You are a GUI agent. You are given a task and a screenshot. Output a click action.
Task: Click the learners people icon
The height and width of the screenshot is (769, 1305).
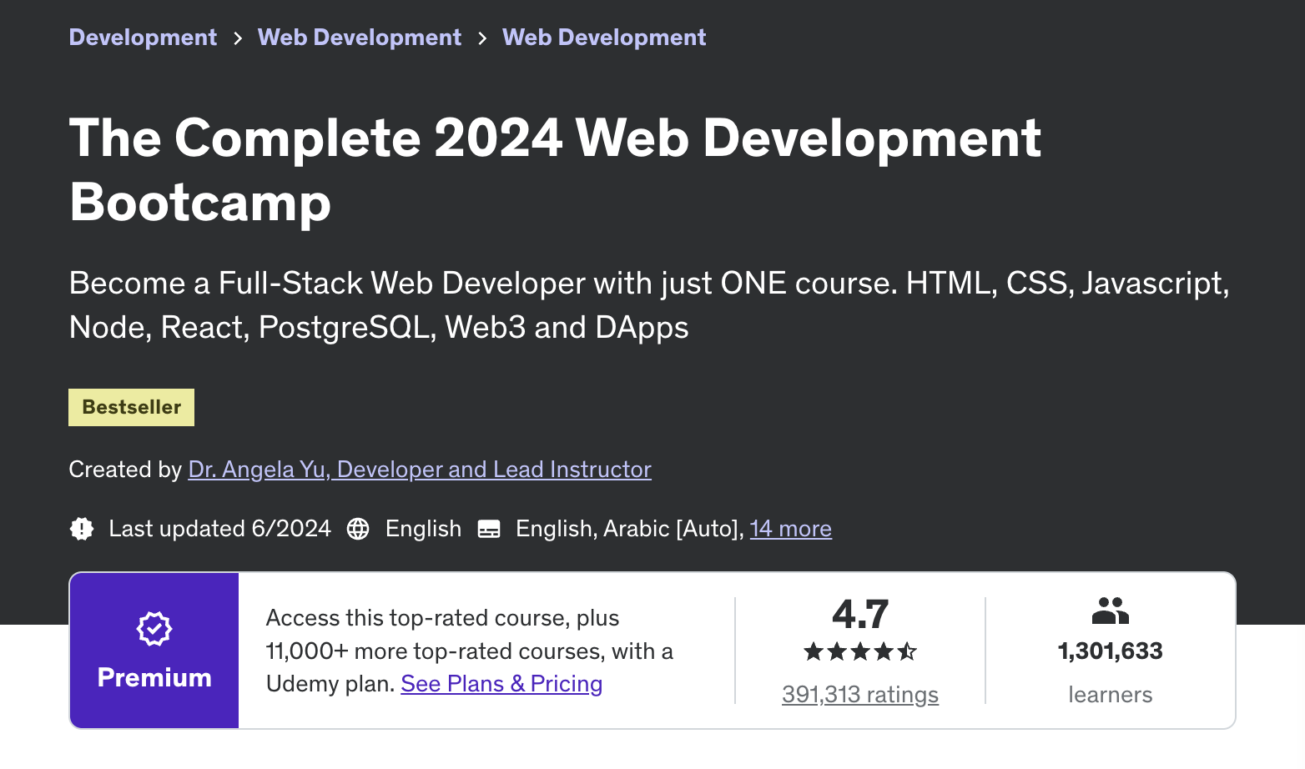(1111, 611)
